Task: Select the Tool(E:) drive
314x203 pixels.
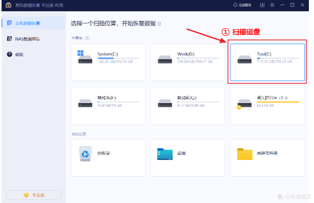Action: click(x=267, y=62)
